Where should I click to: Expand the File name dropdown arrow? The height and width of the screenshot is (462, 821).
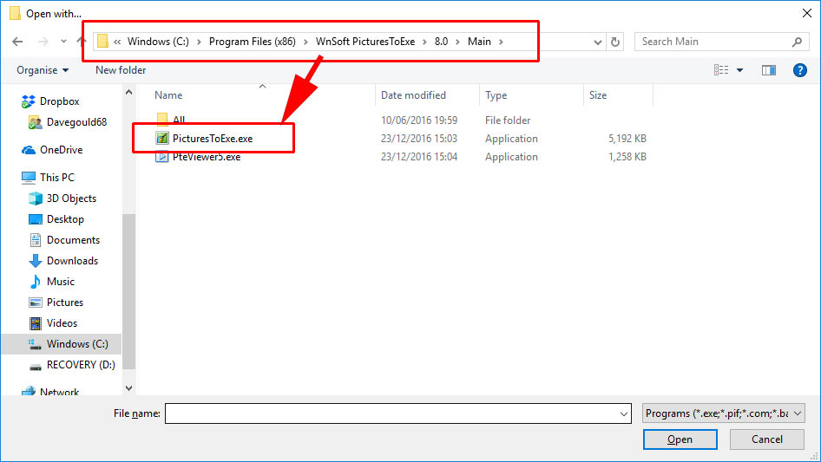(624, 413)
